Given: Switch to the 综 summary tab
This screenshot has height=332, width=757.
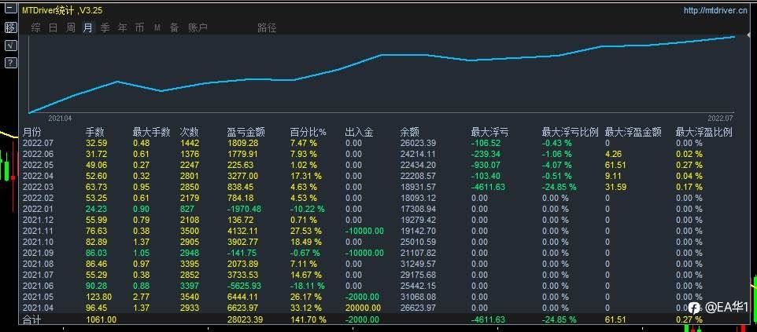Looking at the screenshot, I should point(35,28).
